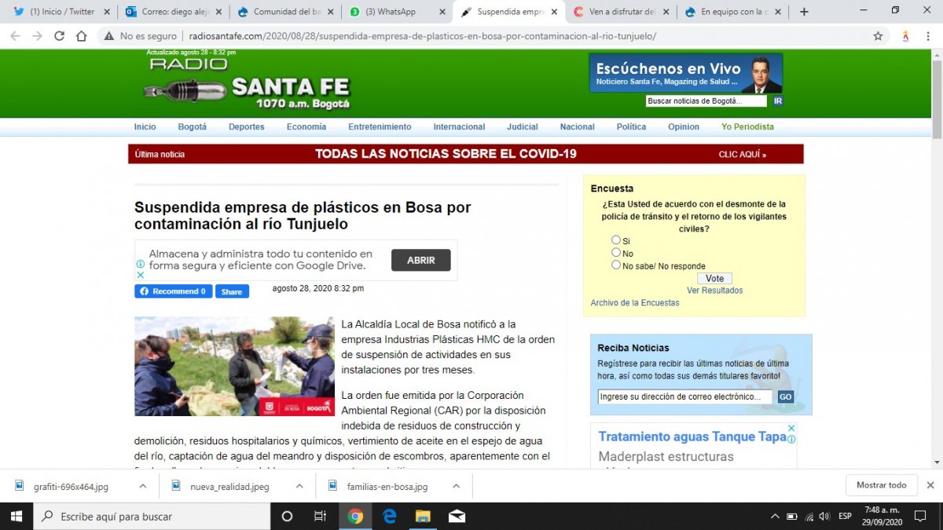The height and width of the screenshot is (530, 943).
Task: Click the email address input field
Action: pos(684,397)
